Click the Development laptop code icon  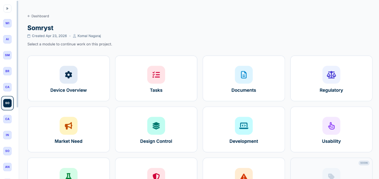click(x=244, y=126)
